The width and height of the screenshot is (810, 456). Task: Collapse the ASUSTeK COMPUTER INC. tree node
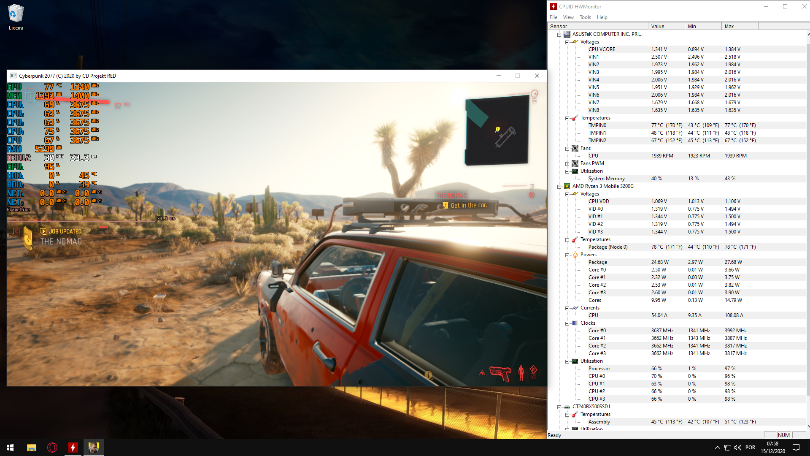point(559,34)
